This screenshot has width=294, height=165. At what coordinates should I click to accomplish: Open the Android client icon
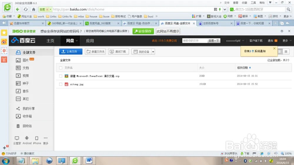pos(27,138)
